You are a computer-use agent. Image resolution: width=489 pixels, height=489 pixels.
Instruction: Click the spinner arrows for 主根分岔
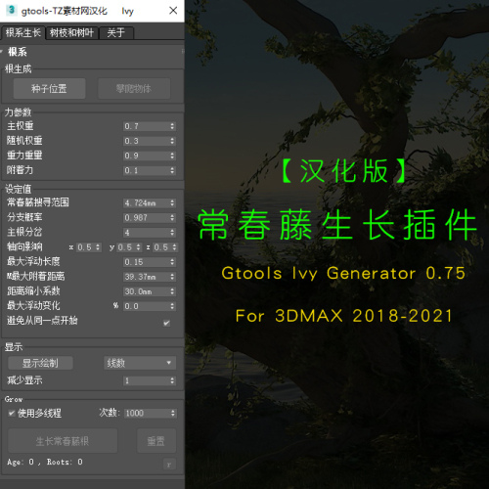[x=172, y=233]
